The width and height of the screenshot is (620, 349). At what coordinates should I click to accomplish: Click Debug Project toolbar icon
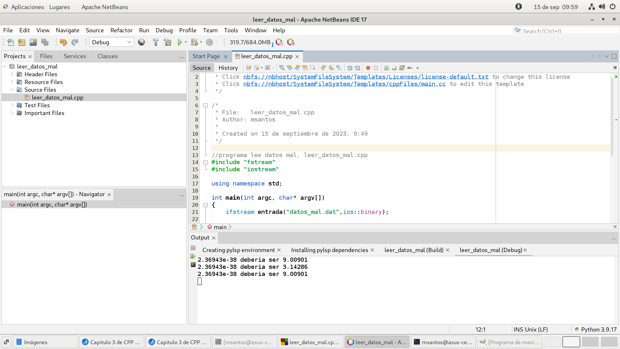(194, 42)
